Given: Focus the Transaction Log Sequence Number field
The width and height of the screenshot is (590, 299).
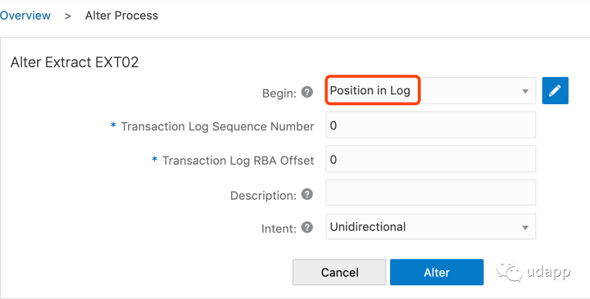Looking at the screenshot, I should [x=430, y=125].
